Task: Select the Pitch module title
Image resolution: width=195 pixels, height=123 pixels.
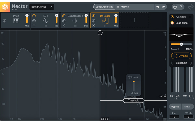Action: click(x=16, y=16)
